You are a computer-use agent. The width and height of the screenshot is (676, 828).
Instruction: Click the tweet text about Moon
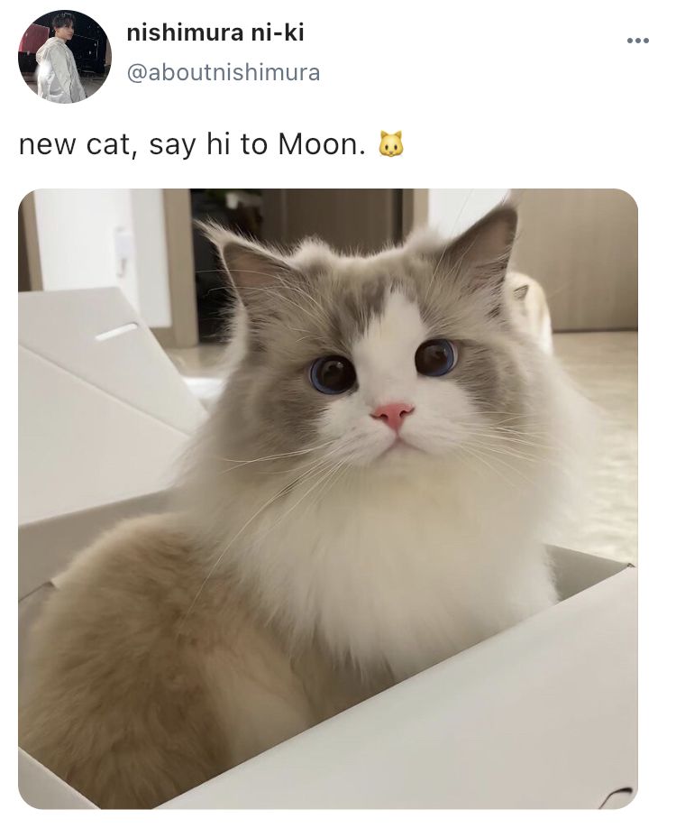[211, 144]
